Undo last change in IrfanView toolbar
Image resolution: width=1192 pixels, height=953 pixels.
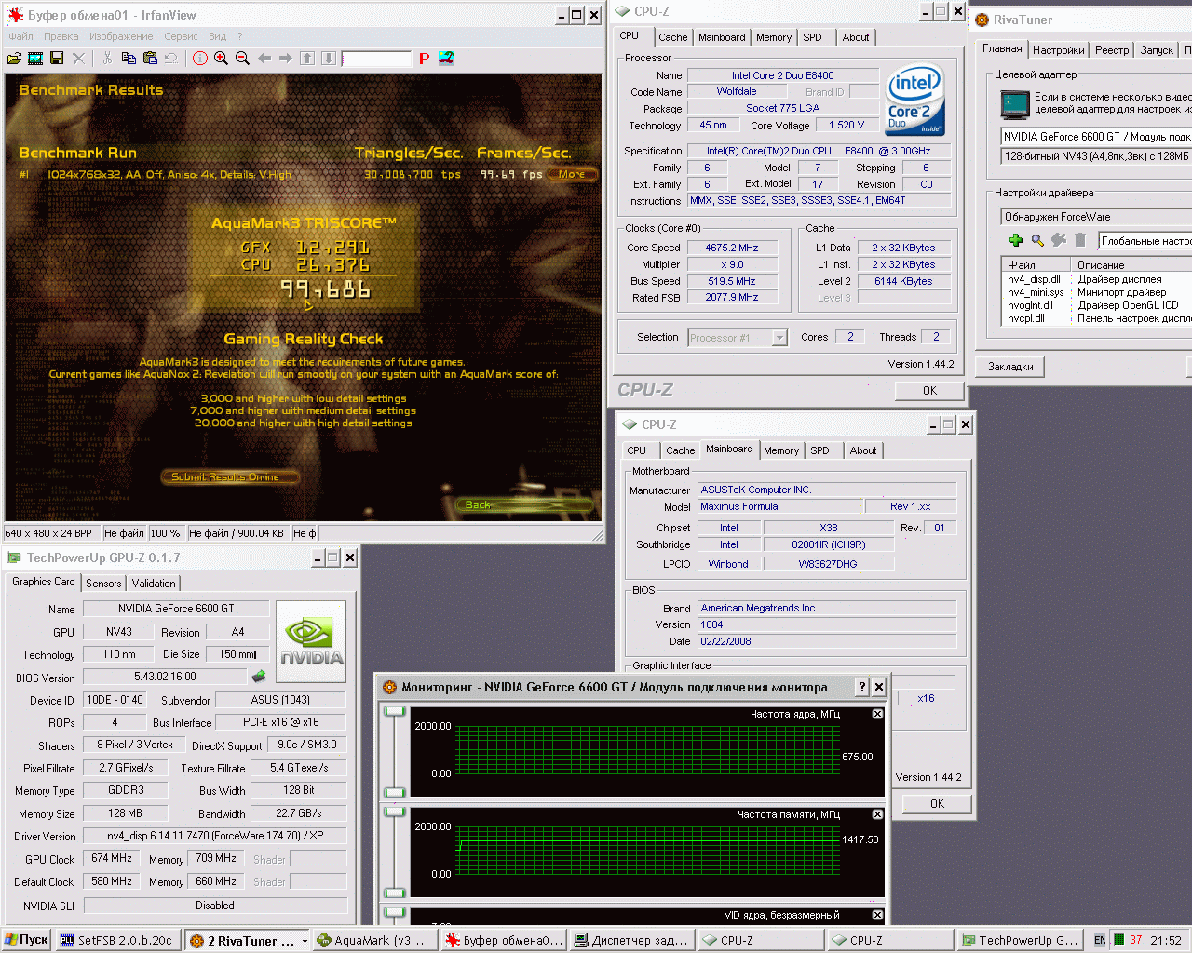point(171,59)
